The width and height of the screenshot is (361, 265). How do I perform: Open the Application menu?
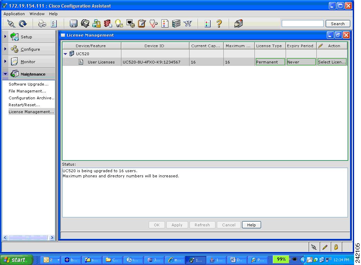pos(14,14)
